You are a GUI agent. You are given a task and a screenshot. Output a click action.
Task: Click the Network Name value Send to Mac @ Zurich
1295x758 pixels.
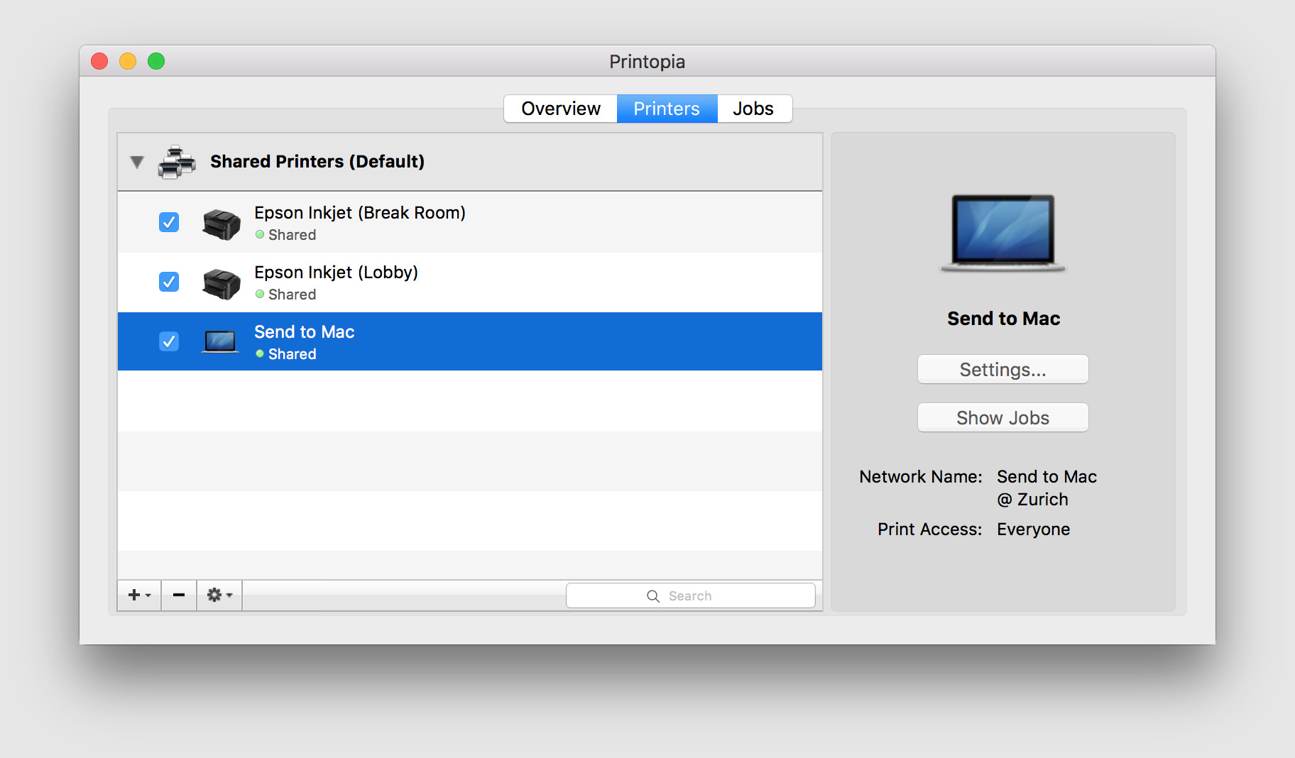click(1047, 488)
